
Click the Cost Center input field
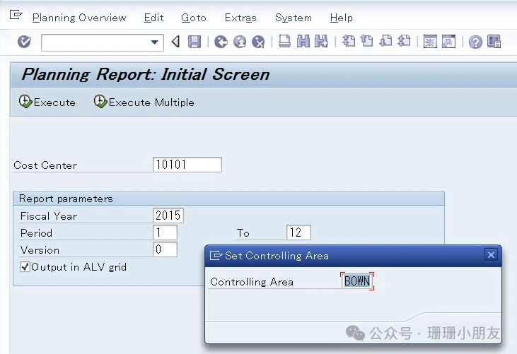pos(187,165)
